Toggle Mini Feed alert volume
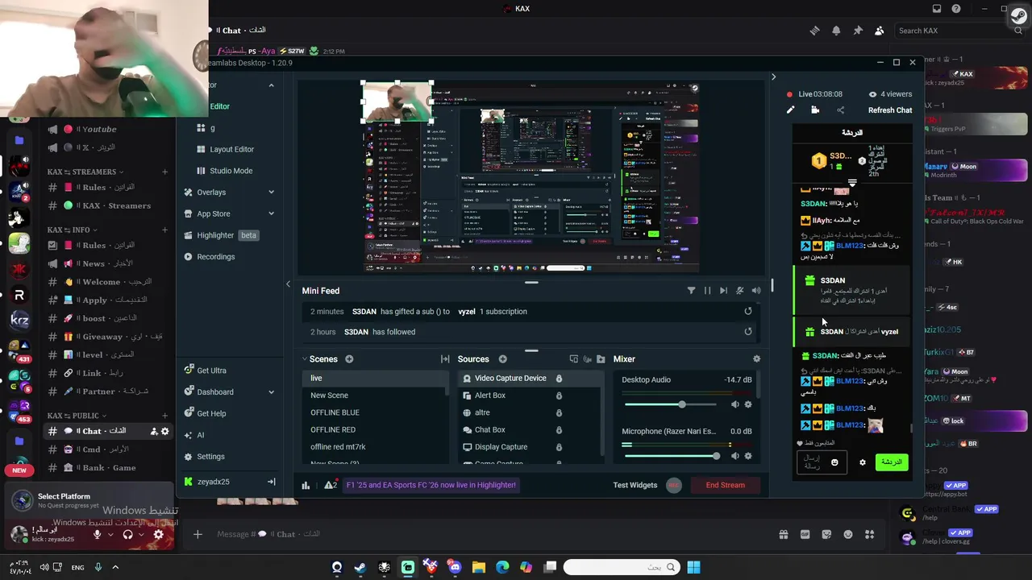 (x=755, y=291)
